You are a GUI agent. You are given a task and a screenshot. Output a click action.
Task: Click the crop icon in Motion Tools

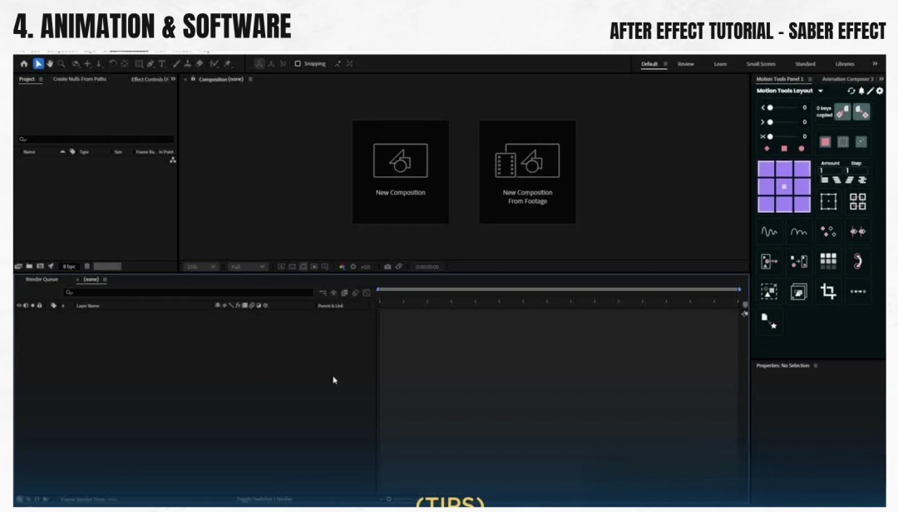pyautogui.click(x=828, y=291)
